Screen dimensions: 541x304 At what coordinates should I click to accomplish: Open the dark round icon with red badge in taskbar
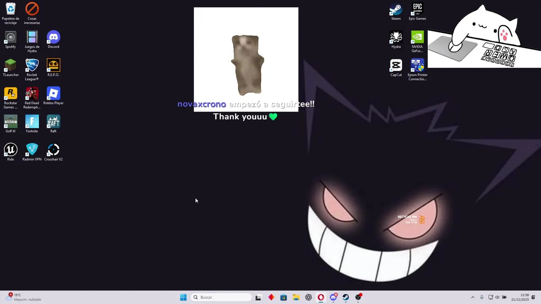[358, 297]
